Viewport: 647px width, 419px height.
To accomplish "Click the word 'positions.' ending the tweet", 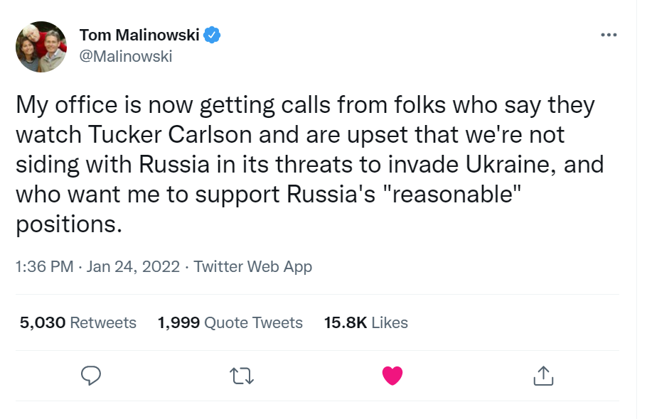I will (x=69, y=225).
